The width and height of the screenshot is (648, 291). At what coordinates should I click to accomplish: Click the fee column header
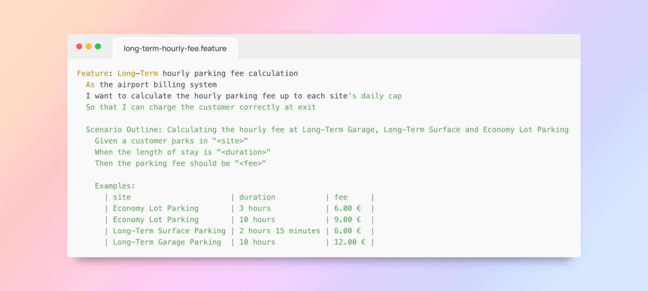coord(341,197)
